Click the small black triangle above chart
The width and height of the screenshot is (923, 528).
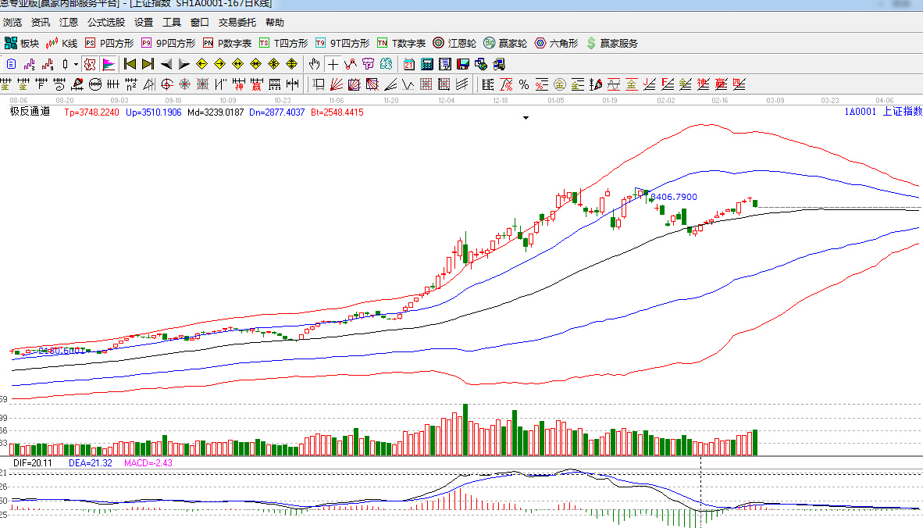(x=526, y=118)
